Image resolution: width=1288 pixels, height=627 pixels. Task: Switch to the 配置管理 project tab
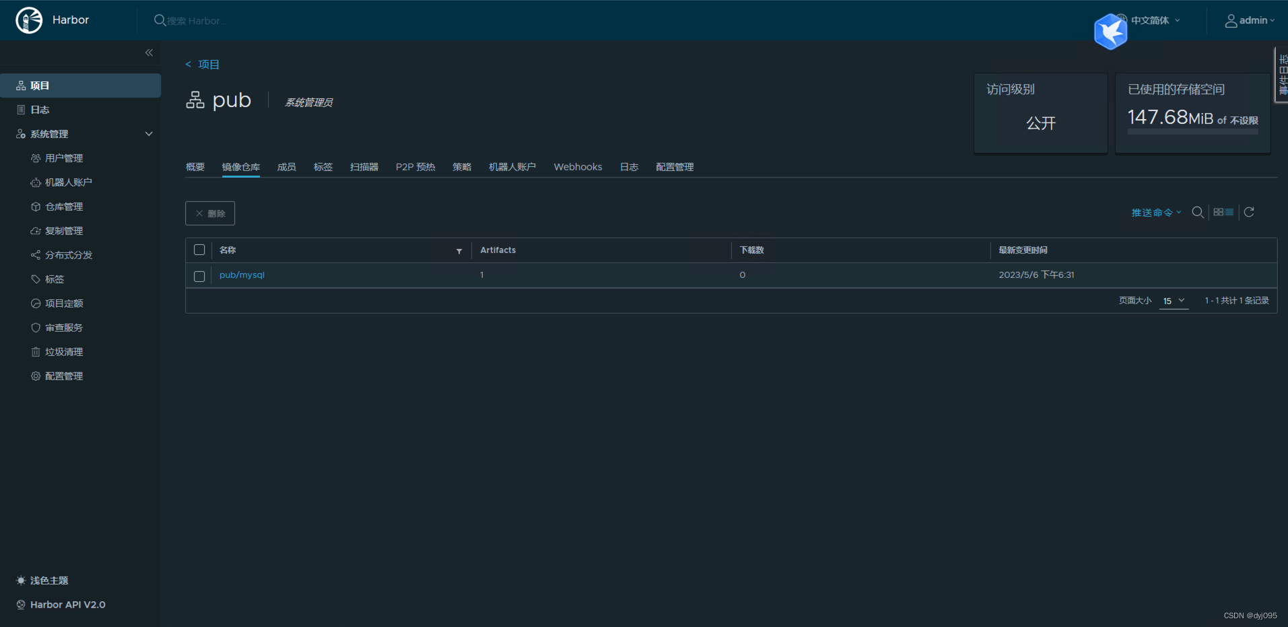(675, 167)
